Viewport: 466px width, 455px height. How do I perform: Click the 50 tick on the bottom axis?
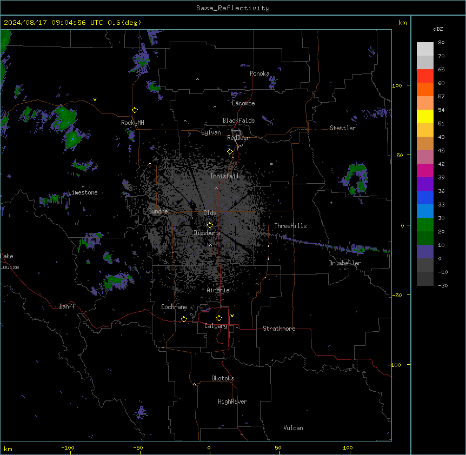[x=278, y=447]
